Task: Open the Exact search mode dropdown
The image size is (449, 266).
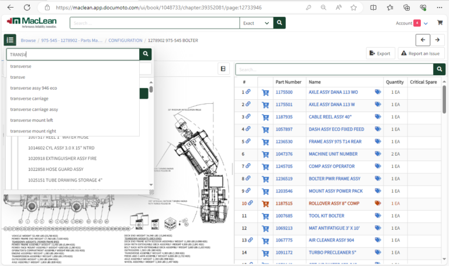Action: click(x=256, y=23)
